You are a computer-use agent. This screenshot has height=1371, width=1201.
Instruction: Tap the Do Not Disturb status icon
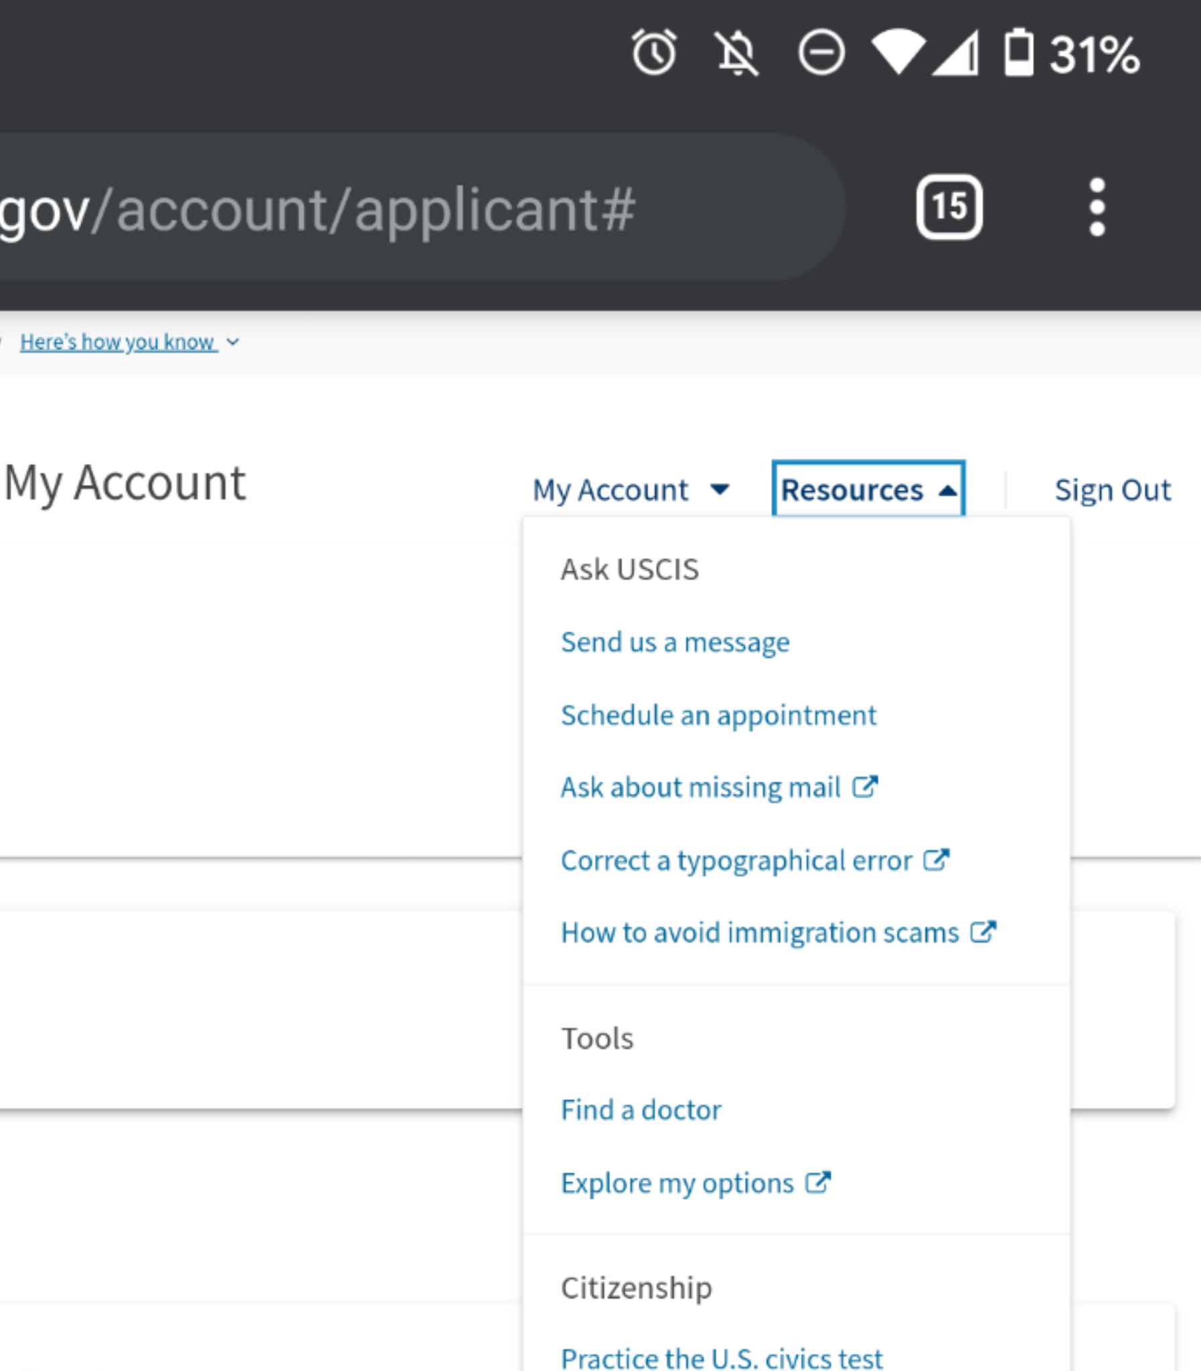point(821,52)
